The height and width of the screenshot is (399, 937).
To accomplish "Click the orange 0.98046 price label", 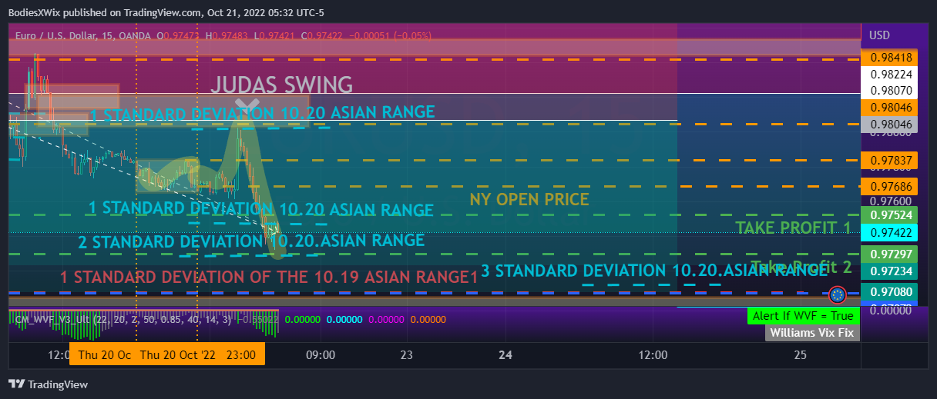I will tap(891, 108).
